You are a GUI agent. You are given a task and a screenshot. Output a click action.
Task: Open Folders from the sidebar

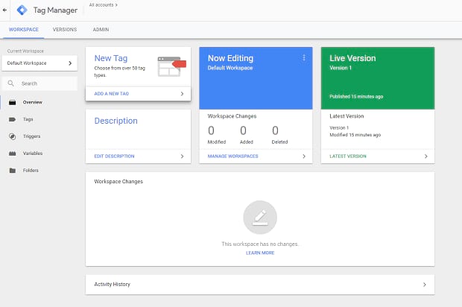coord(30,171)
